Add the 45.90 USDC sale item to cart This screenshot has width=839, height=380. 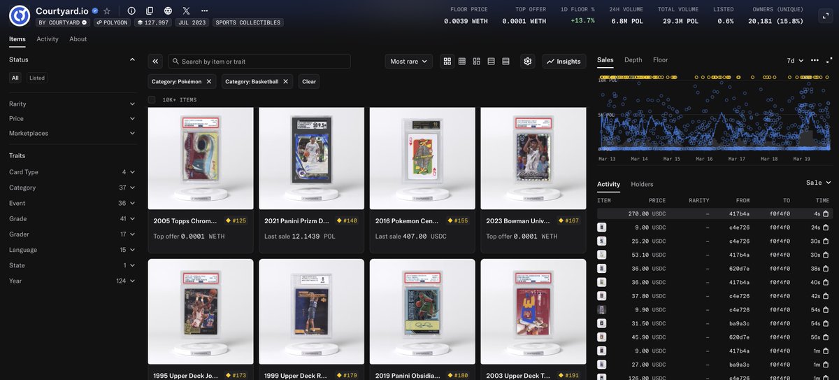pyautogui.click(x=826, y=337)
